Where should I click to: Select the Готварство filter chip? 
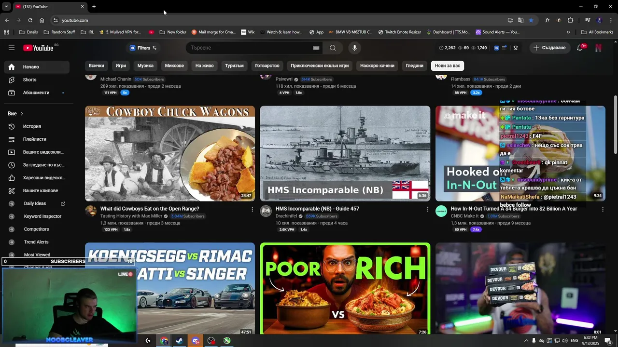tap(267, 66)
